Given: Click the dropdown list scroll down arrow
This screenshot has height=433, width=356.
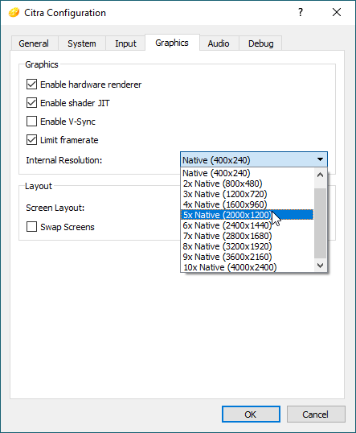Looking at the screenshot, I should [x=320, y=266].
